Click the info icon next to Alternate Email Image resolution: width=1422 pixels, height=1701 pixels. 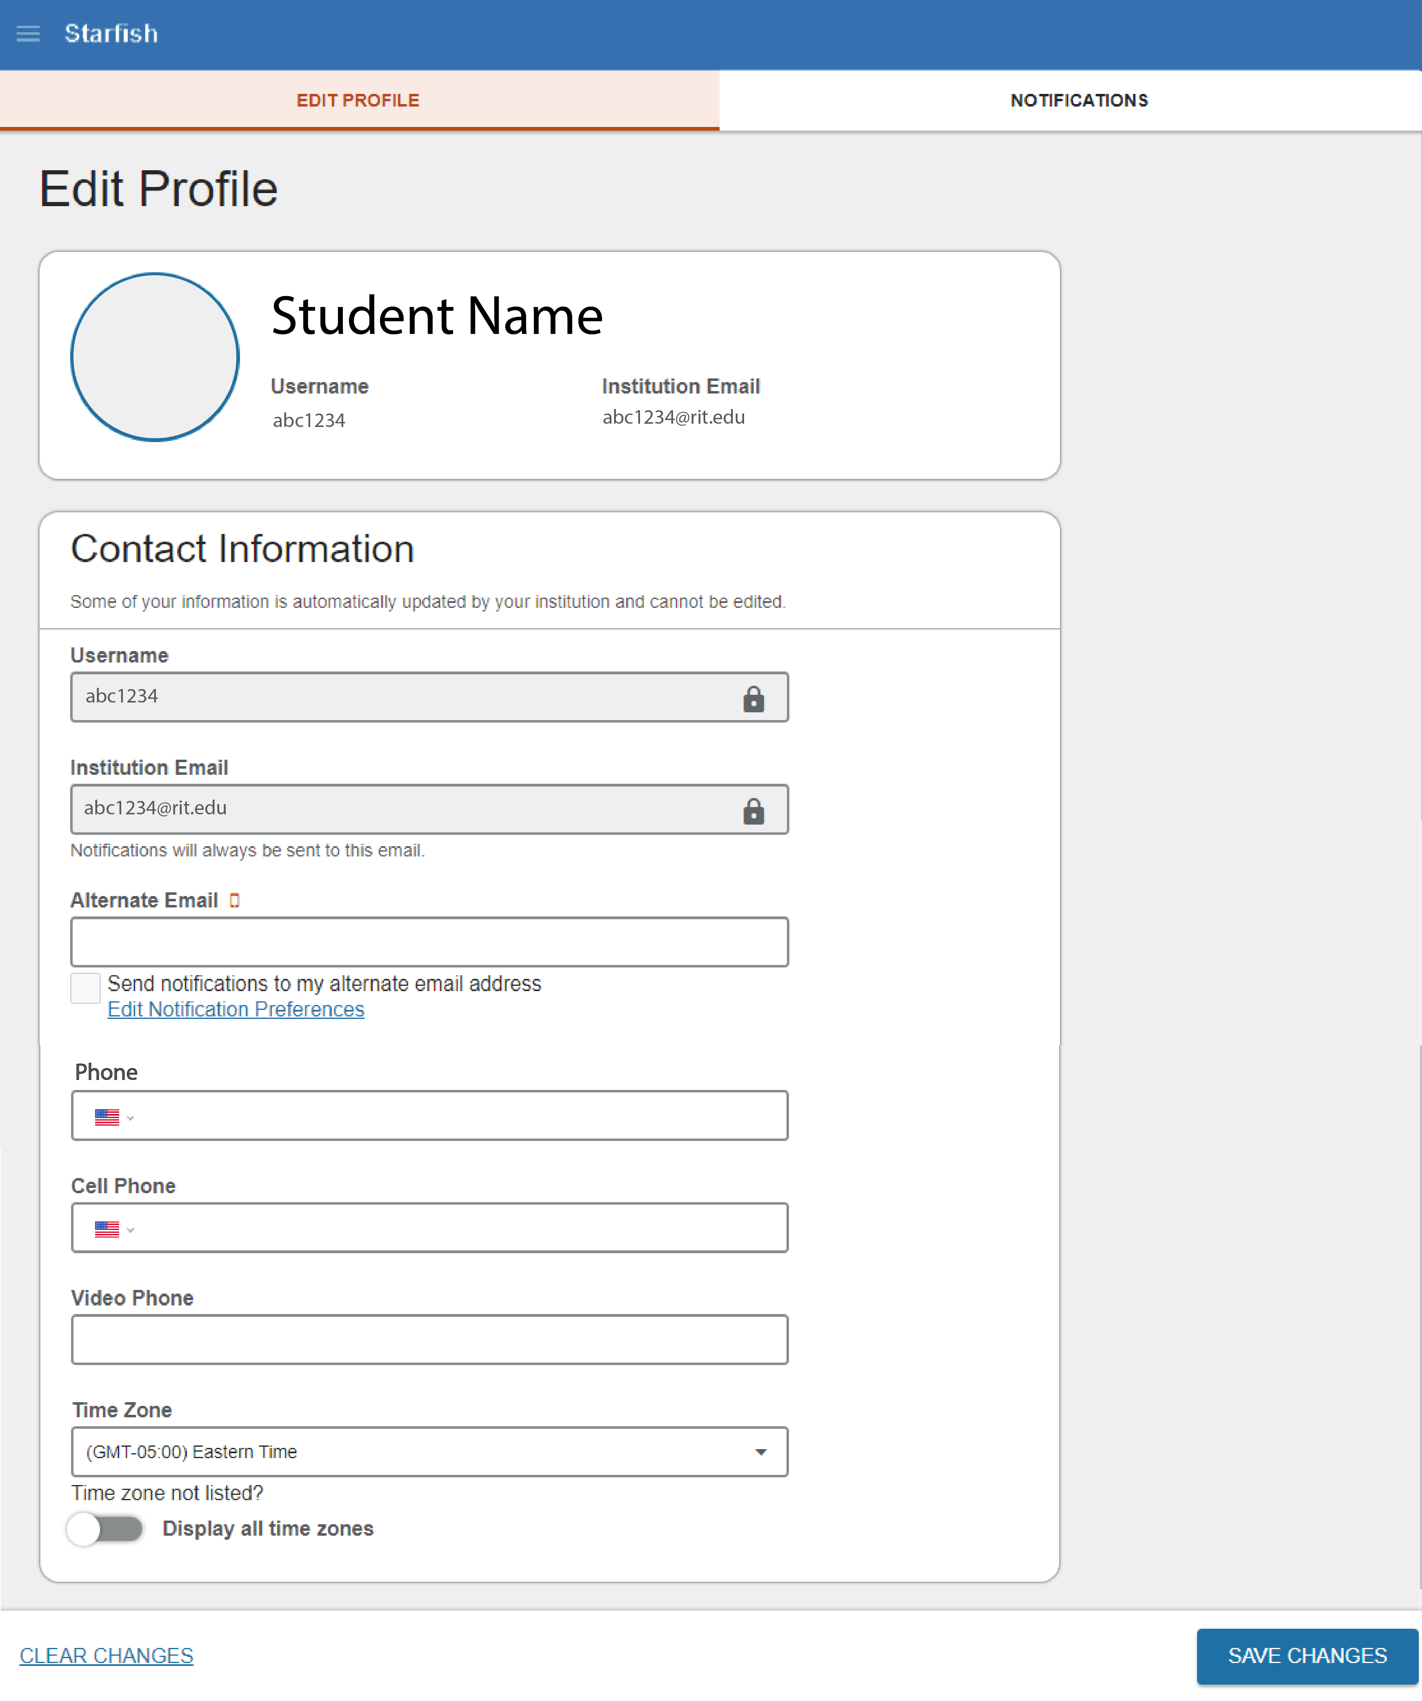tap(235, 900)
